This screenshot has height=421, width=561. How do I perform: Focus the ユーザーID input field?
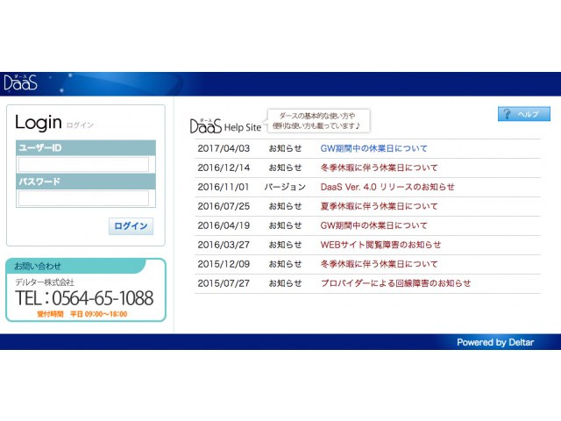click(x=84, y=164)
